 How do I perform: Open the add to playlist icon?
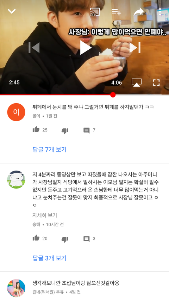click(x=117, y=12)
